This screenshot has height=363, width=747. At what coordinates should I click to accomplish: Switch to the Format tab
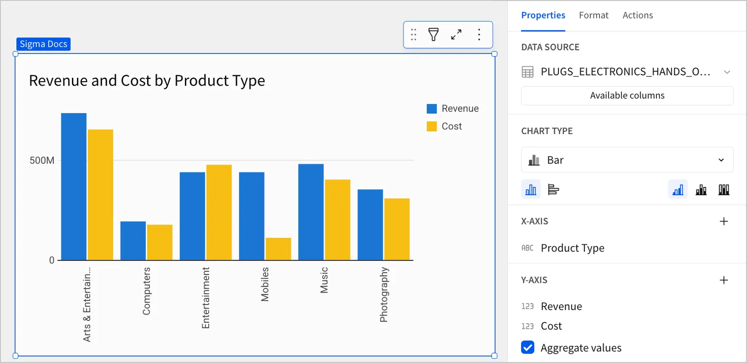593,15
